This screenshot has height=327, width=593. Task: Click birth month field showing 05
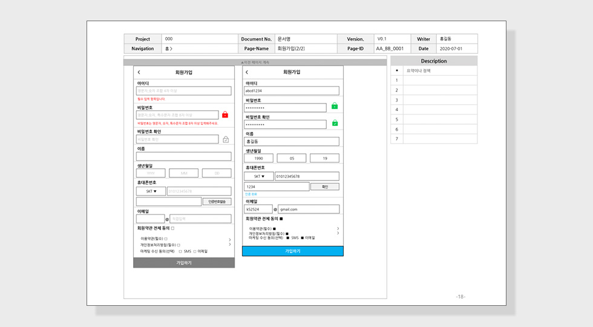point(292,158)
